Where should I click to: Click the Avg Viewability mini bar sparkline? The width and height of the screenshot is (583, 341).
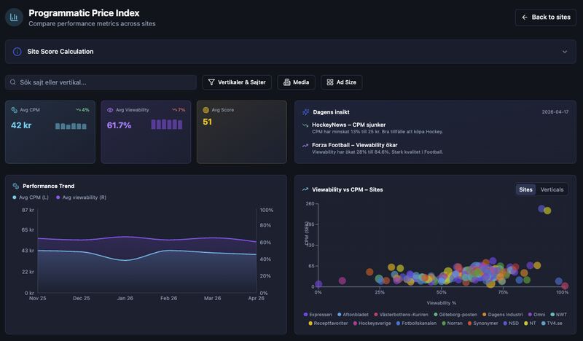(x=167, y=124)
